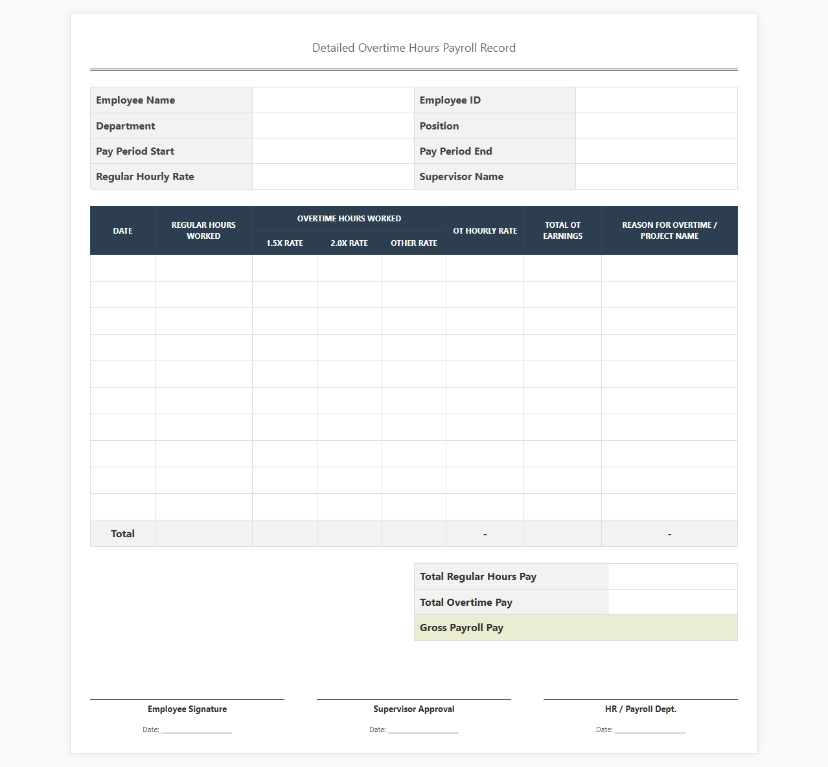Click the Pay Period End value field

[656, 151]
